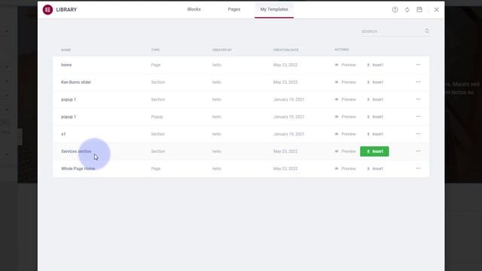Open the library info help icon
The width and height of the screenshot is (482, 271).
point(395,10)
